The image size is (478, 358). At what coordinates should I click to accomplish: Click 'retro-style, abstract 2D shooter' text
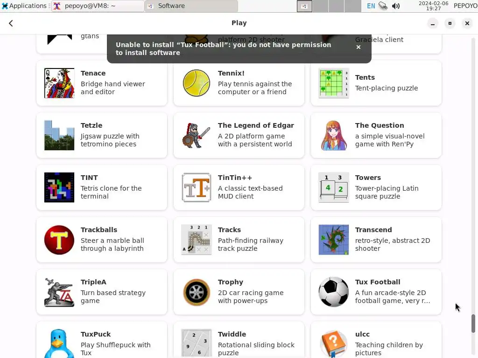pyautogui.click(x=392, y=244)
